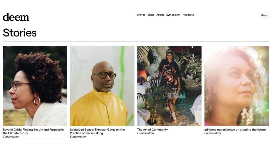Open the man in yellow jacket photo

tap(102, 86)
